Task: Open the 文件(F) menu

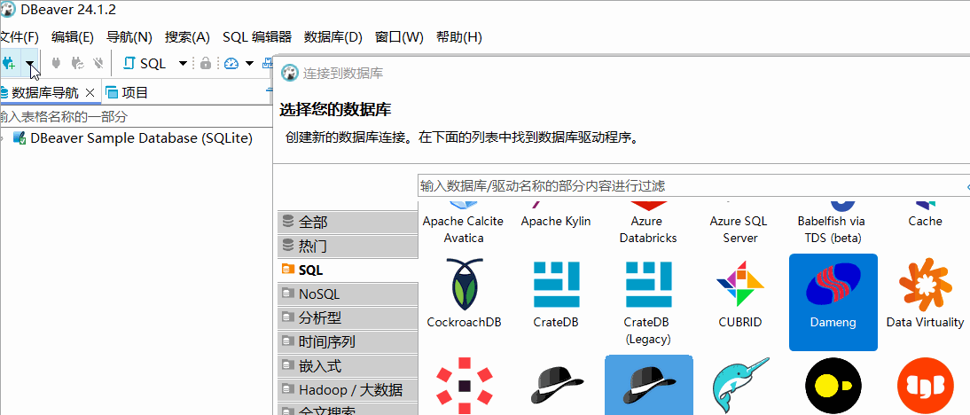Action: point(20,37)
